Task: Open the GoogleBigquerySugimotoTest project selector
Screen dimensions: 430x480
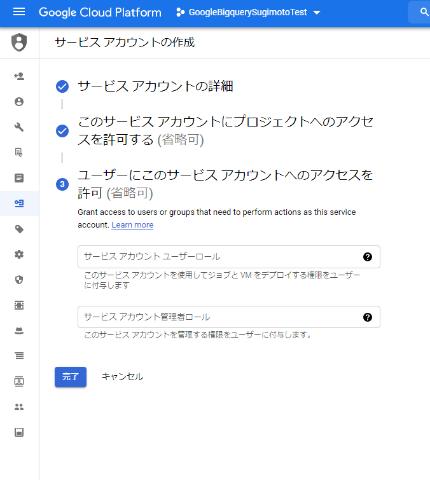Action: (248, 12)
